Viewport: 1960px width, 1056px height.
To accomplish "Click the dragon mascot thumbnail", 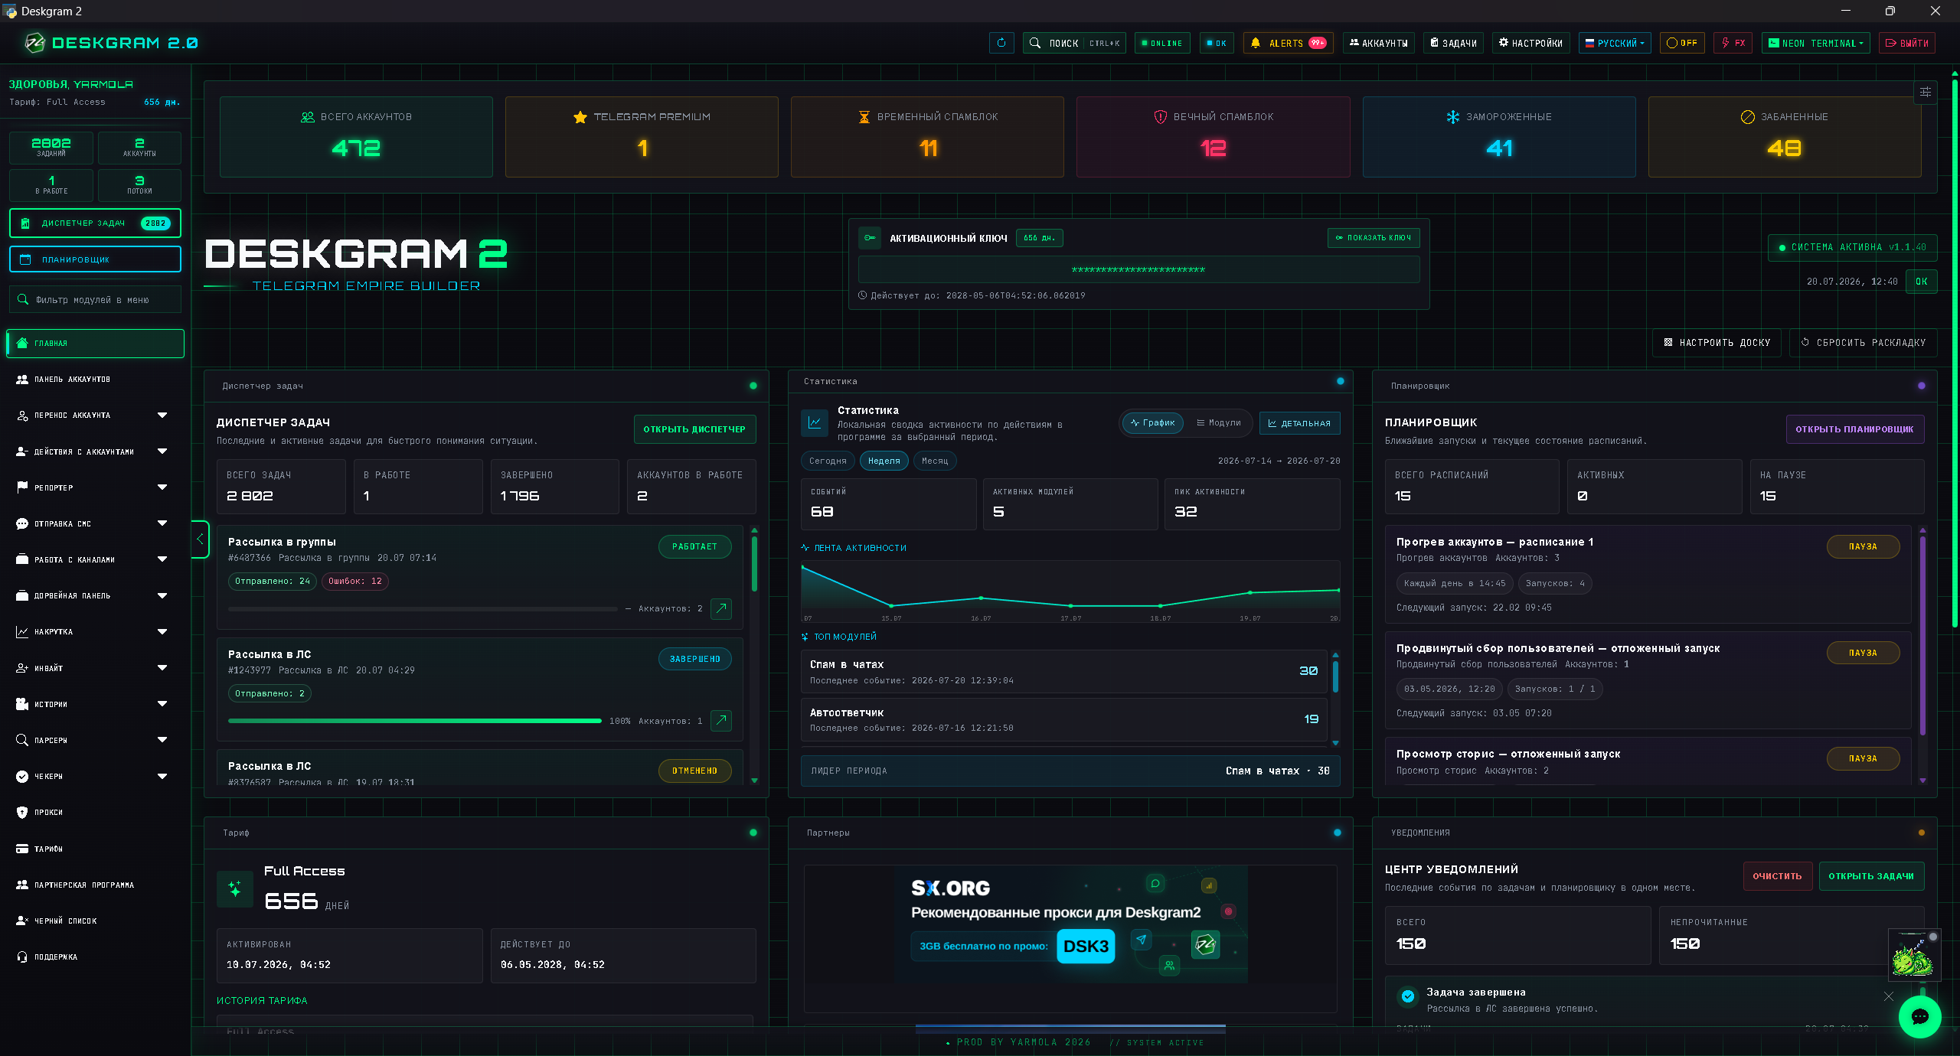I will click(x=1913, y=956).
